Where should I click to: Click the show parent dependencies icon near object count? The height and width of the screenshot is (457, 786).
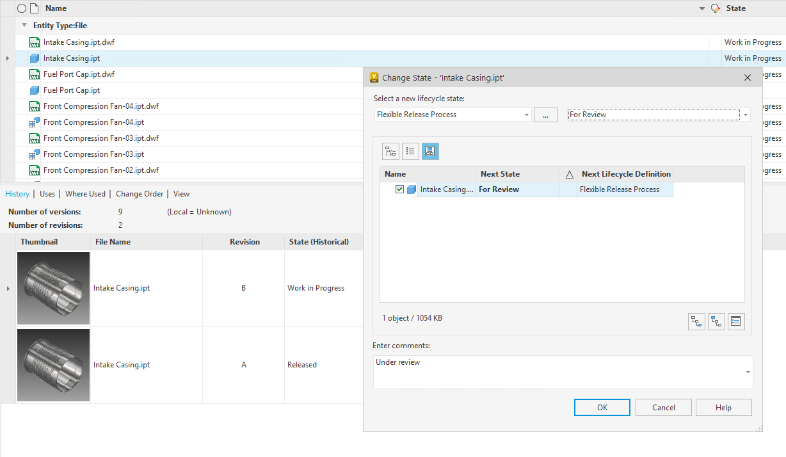coord(696,321)
